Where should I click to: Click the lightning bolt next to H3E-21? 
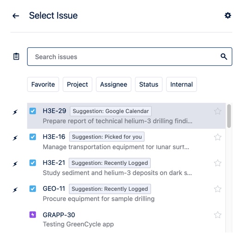(15, 164)
